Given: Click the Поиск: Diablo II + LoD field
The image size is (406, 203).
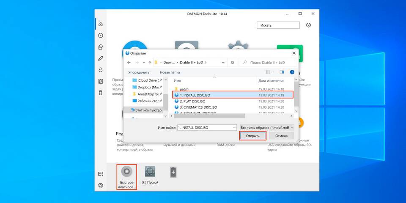Looking at the screenshot, I should [x=267, y=63].
